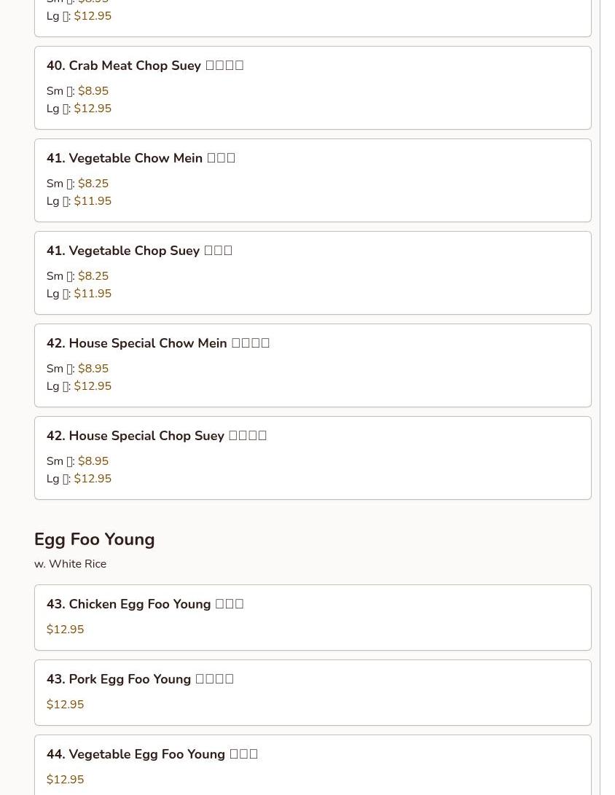615x795 pixels.
Task: Pick small size price of Vegetable Chop Suey
Action: [93, 276]
